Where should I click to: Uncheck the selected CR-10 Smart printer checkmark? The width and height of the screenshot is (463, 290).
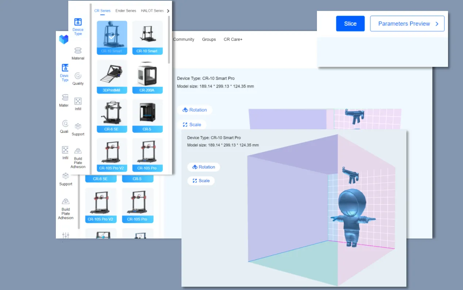[112, 37]
